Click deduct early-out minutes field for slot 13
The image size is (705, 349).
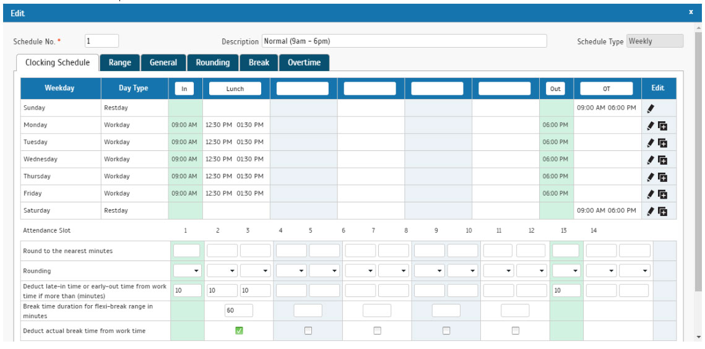point(566,291)
